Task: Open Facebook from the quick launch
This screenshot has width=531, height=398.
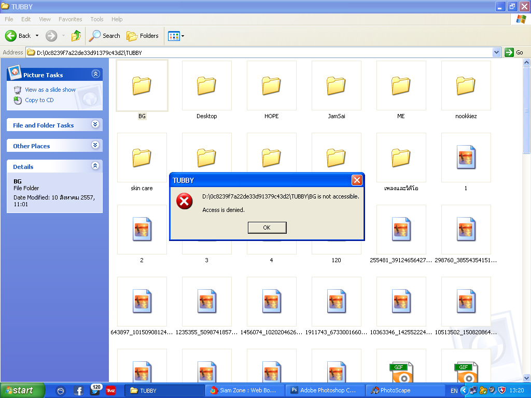Action: click(78, 391)
